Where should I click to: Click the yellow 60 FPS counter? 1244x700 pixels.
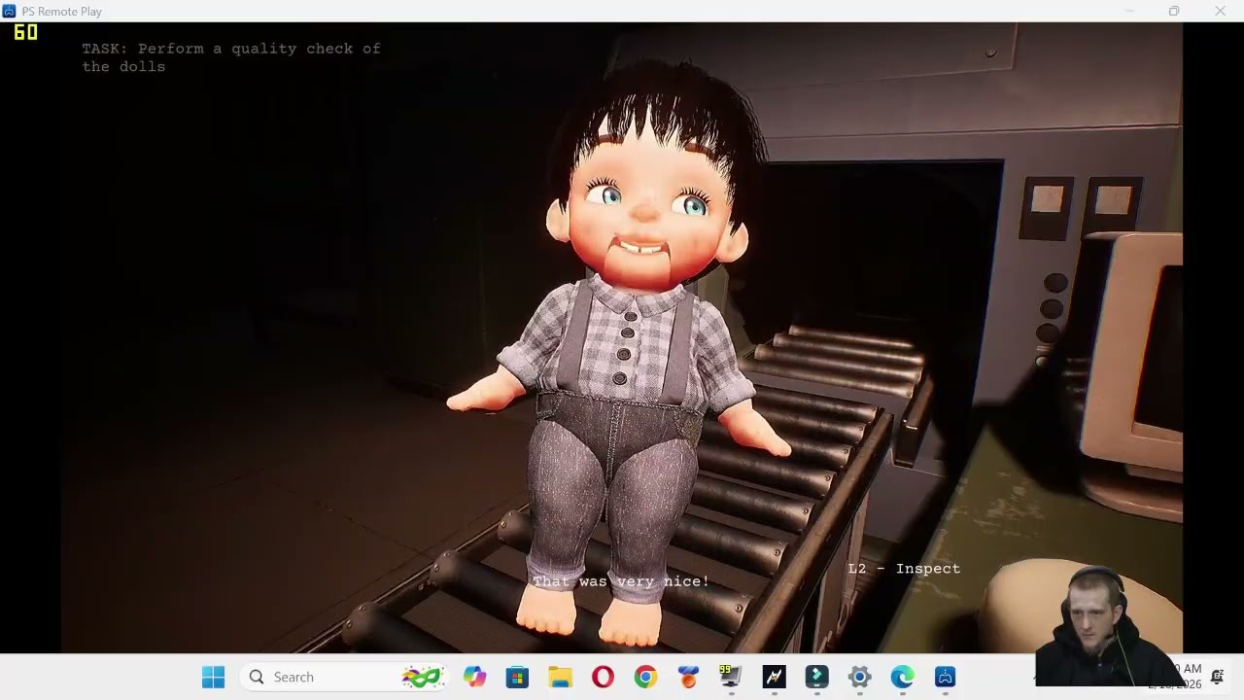[x=25, y=32]
